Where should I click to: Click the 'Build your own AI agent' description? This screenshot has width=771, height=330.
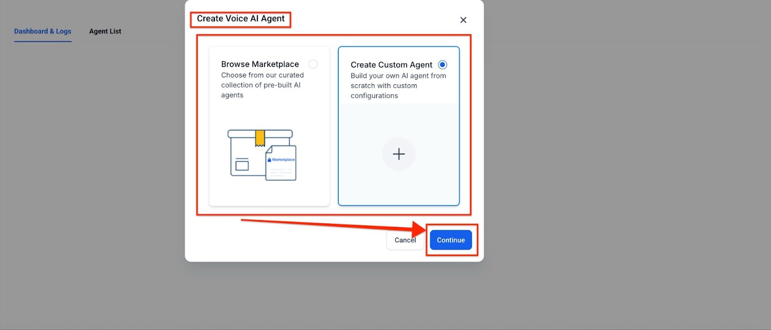398,86
